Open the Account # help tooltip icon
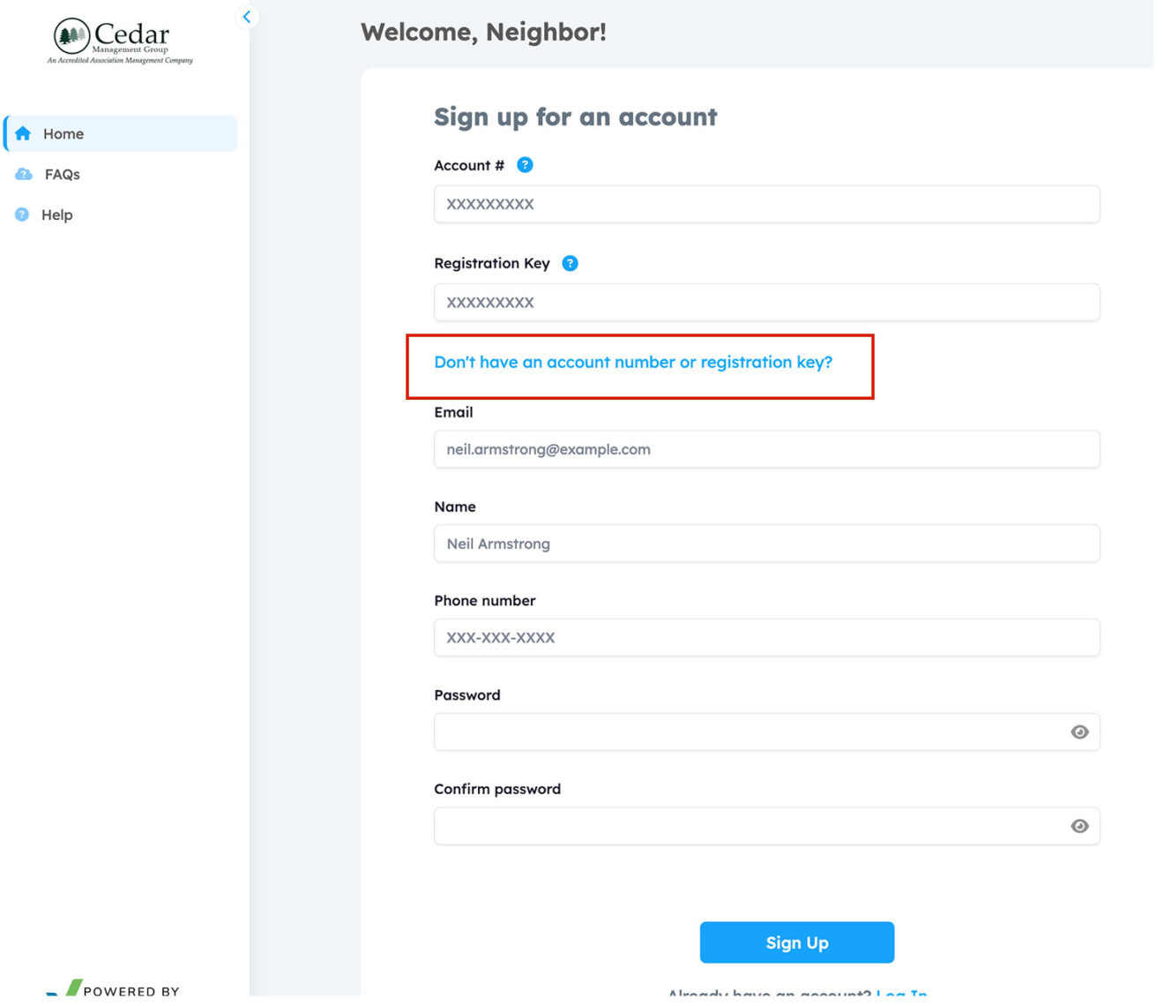The width and height of the screenshot is (1164, 1006). coord(525,164)
